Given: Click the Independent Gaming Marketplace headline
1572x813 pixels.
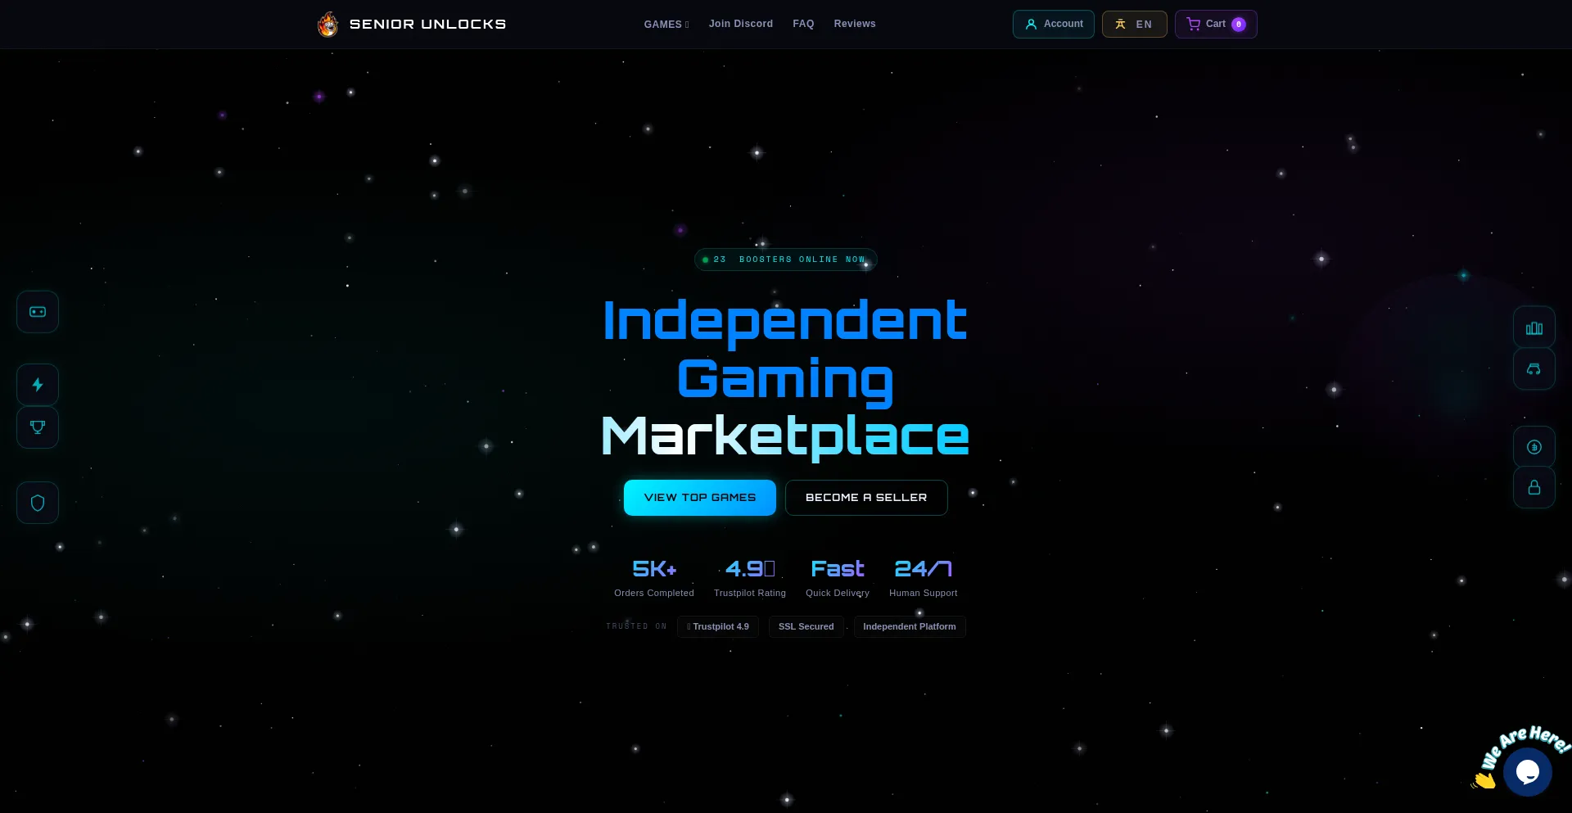Looking at the screenshot, I should coord(785,378).
